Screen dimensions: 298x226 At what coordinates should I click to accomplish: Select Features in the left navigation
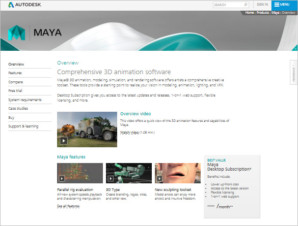point(15,73)
